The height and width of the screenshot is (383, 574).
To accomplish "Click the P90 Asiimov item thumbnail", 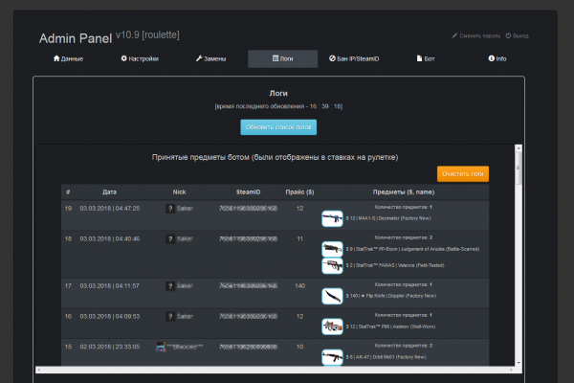I will pyautogui.click(x=332, y=327).
